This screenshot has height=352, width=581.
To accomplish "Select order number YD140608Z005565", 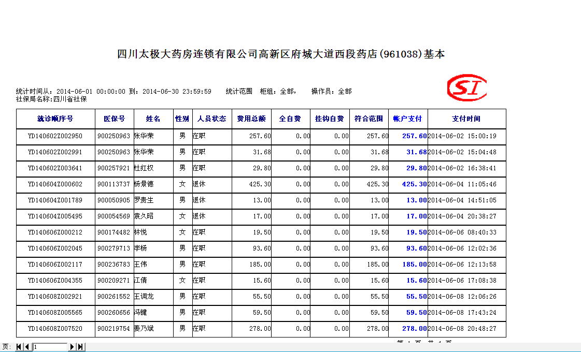I will [55, 313].
